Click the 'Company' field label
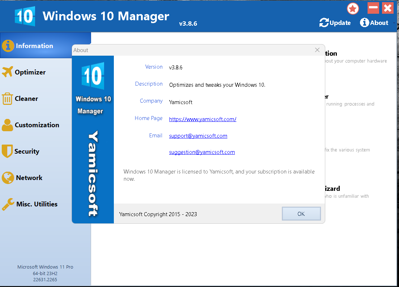 click(x=151, y=101)
